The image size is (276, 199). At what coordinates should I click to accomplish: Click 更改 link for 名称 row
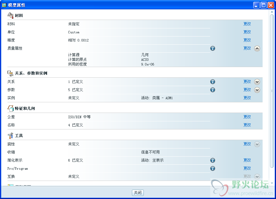point(247,125)
